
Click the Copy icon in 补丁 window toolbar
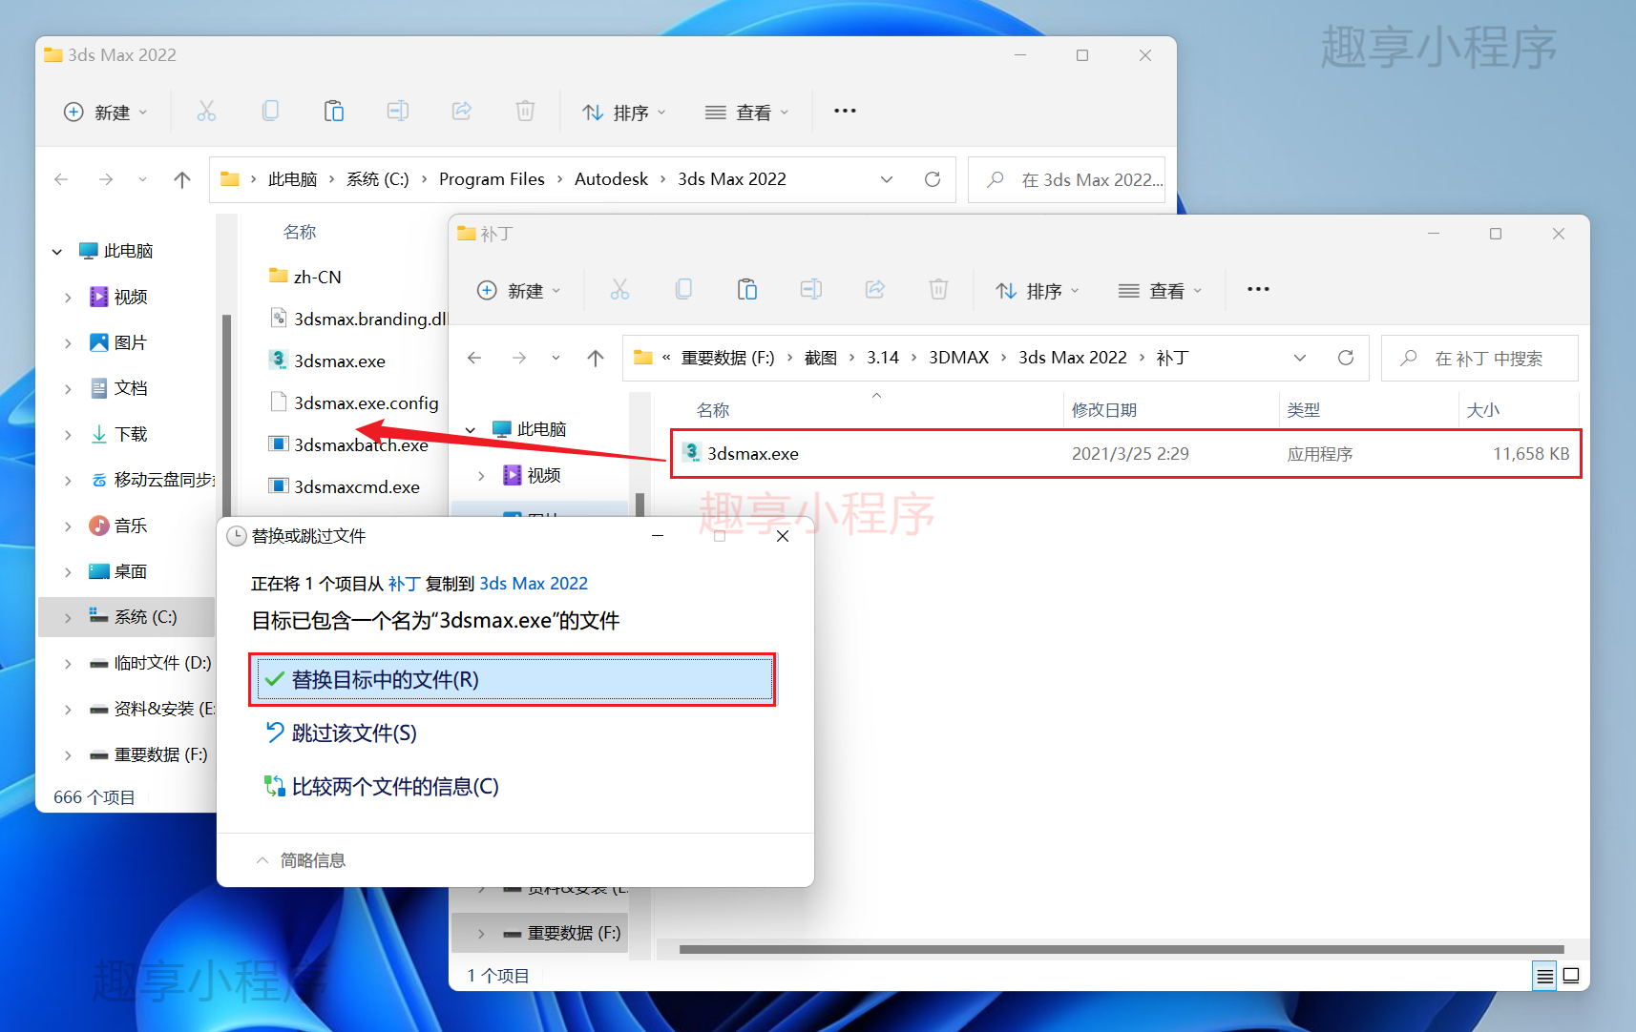click(683, 290)
